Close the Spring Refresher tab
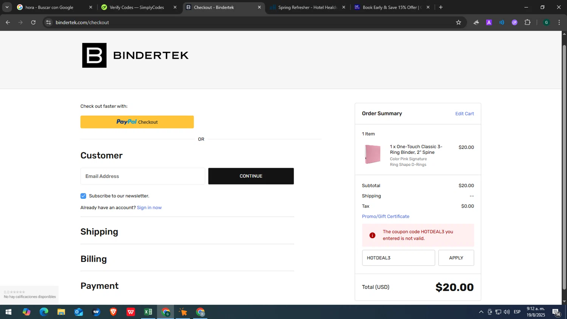Image resolution: width=567 pixels, height=319 pixels. pyautogui.click(x=344, y=7)
